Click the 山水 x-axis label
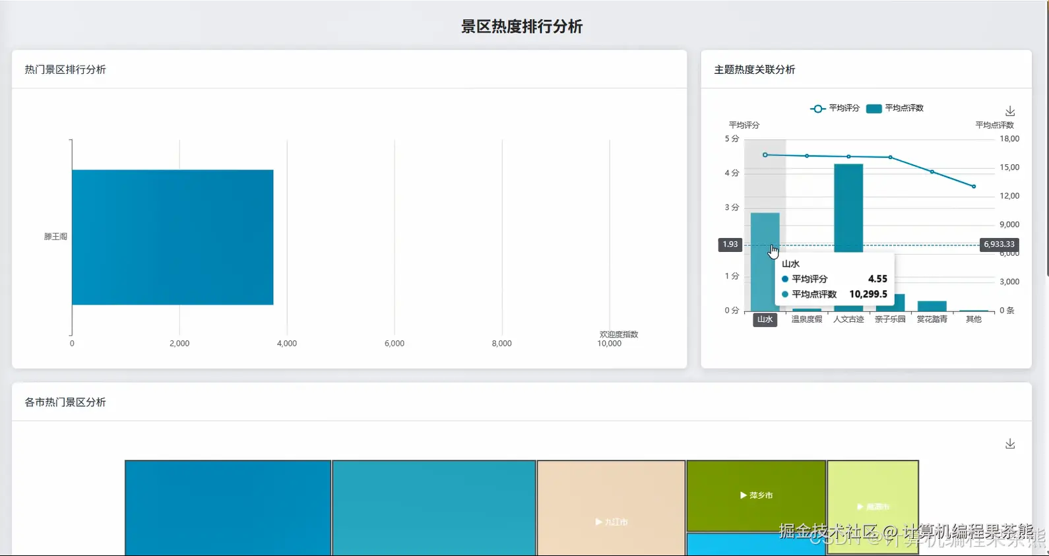 coord(765,319)
